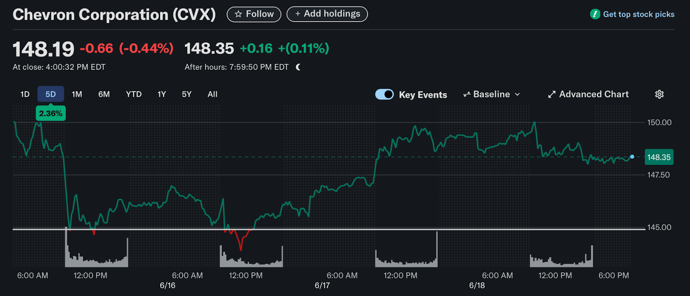Click the Add holdings button
This screenshot has height=296, width=690.
click(x=327, y=14)
